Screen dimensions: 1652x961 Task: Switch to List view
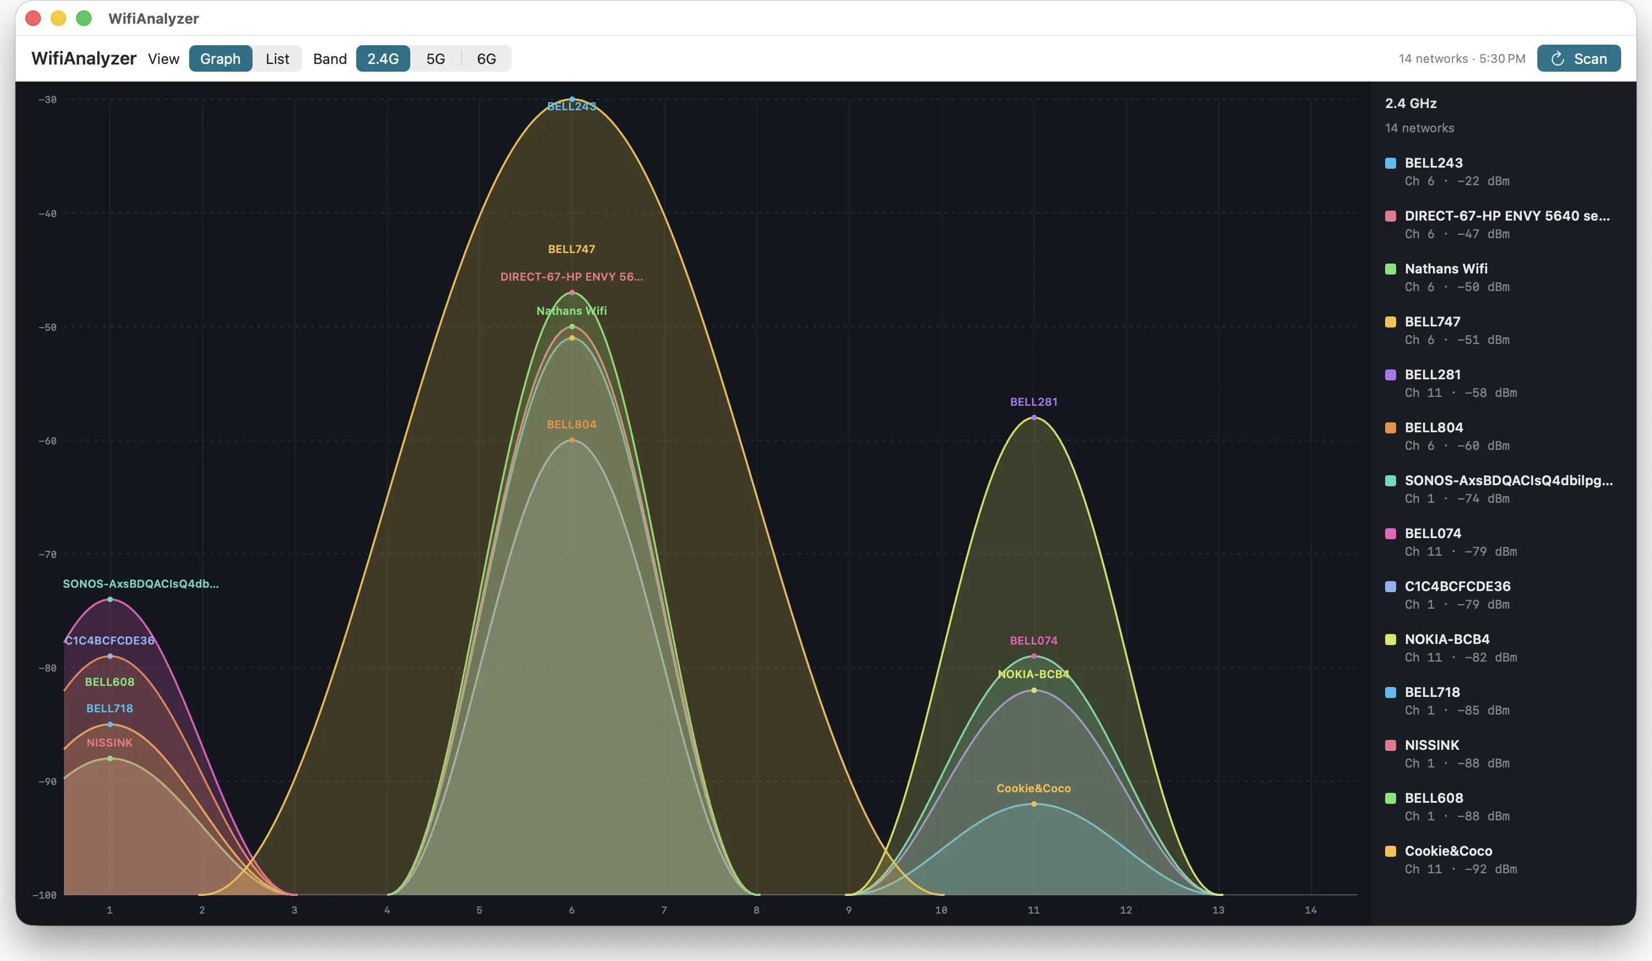(x=277, y=58)
